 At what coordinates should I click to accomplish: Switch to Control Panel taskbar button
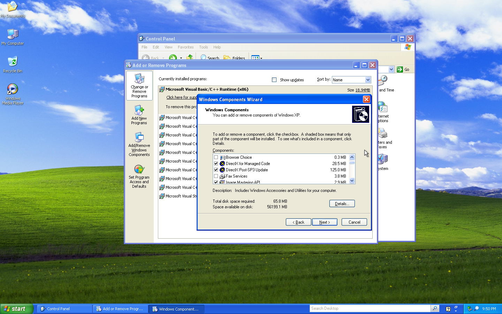[x=65, y=309]
